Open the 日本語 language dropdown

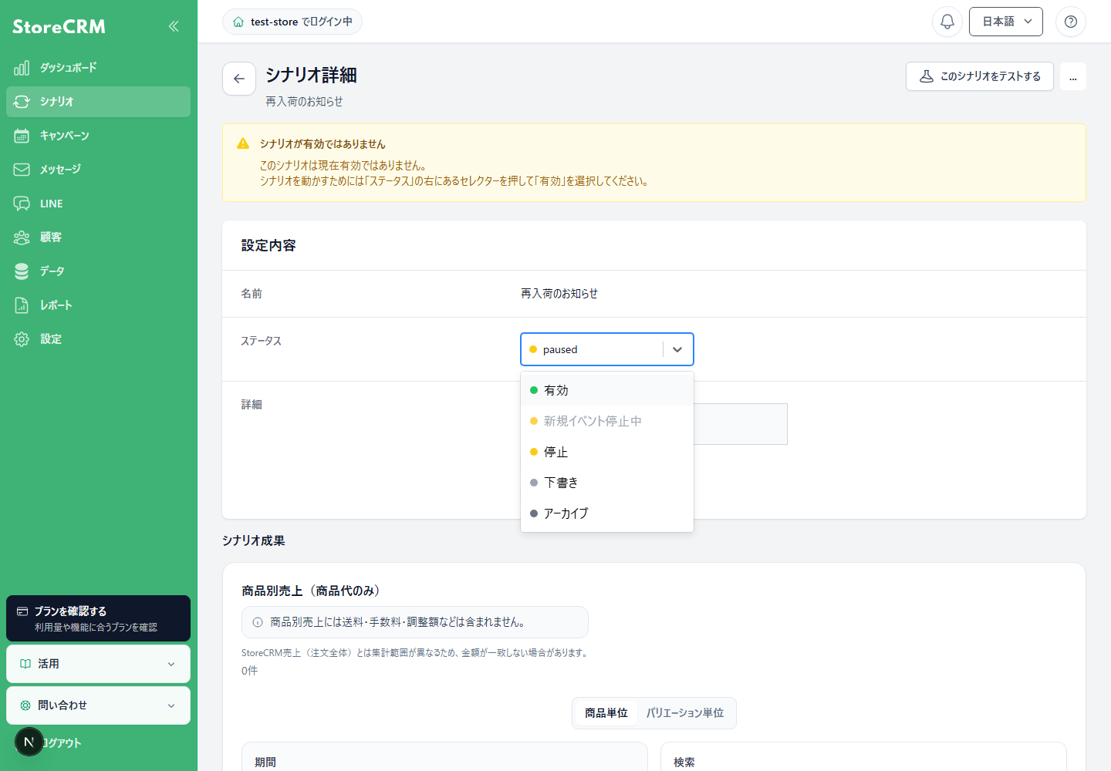[x=1006, y=22]
